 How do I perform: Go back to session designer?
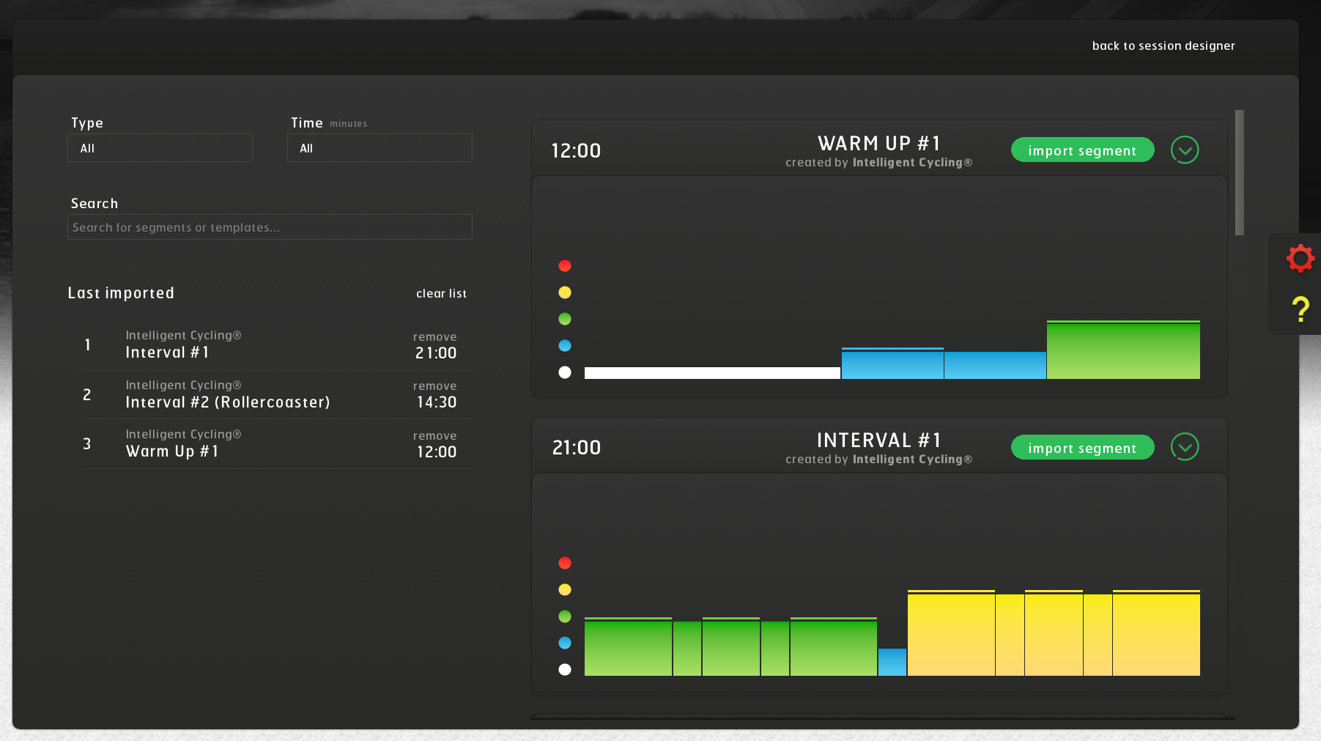click(x=1163, y=45)
